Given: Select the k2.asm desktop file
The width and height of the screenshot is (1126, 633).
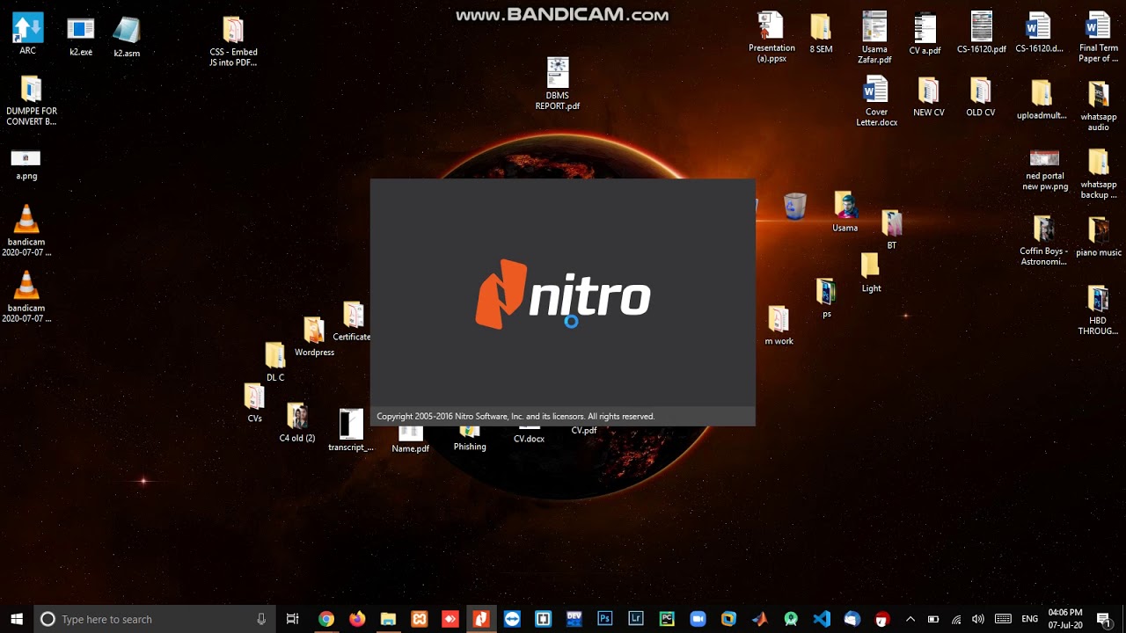Looking at the screenshot, I should [x=127, y=37].
